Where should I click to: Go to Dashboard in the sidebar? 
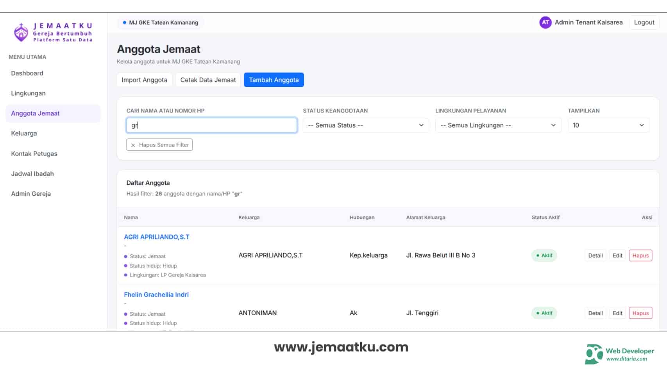[27, 73]
